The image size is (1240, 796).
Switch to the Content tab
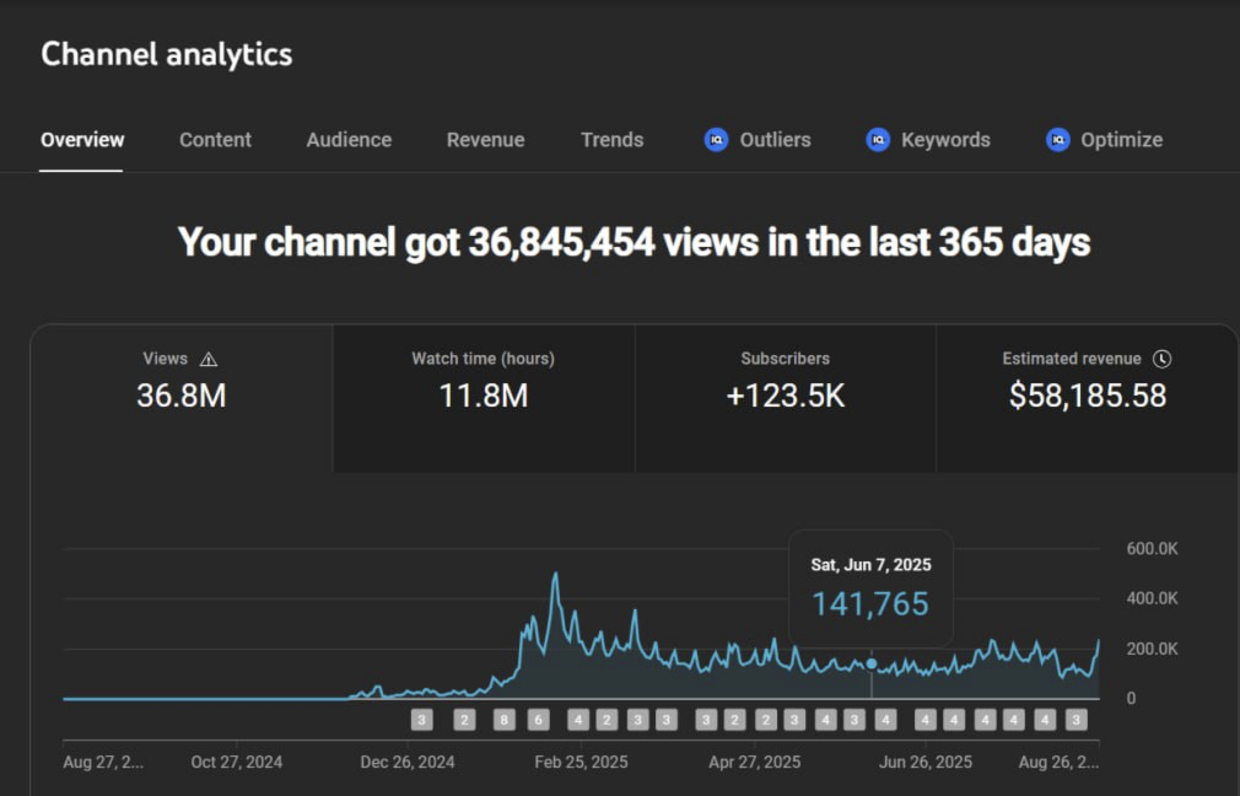215,140
